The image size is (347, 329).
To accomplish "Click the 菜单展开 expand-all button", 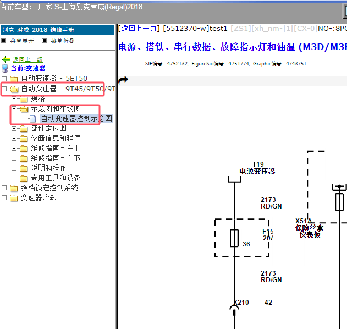I will pyautogui.click(x=18, y=41).
